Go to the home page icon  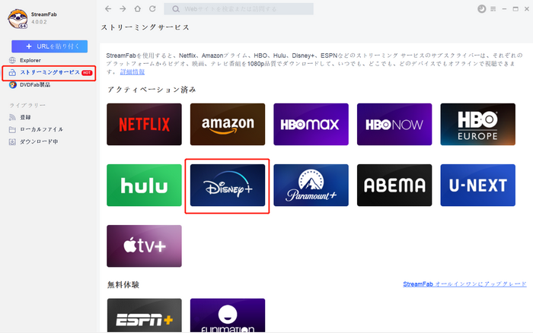click(x=137, y=9)
